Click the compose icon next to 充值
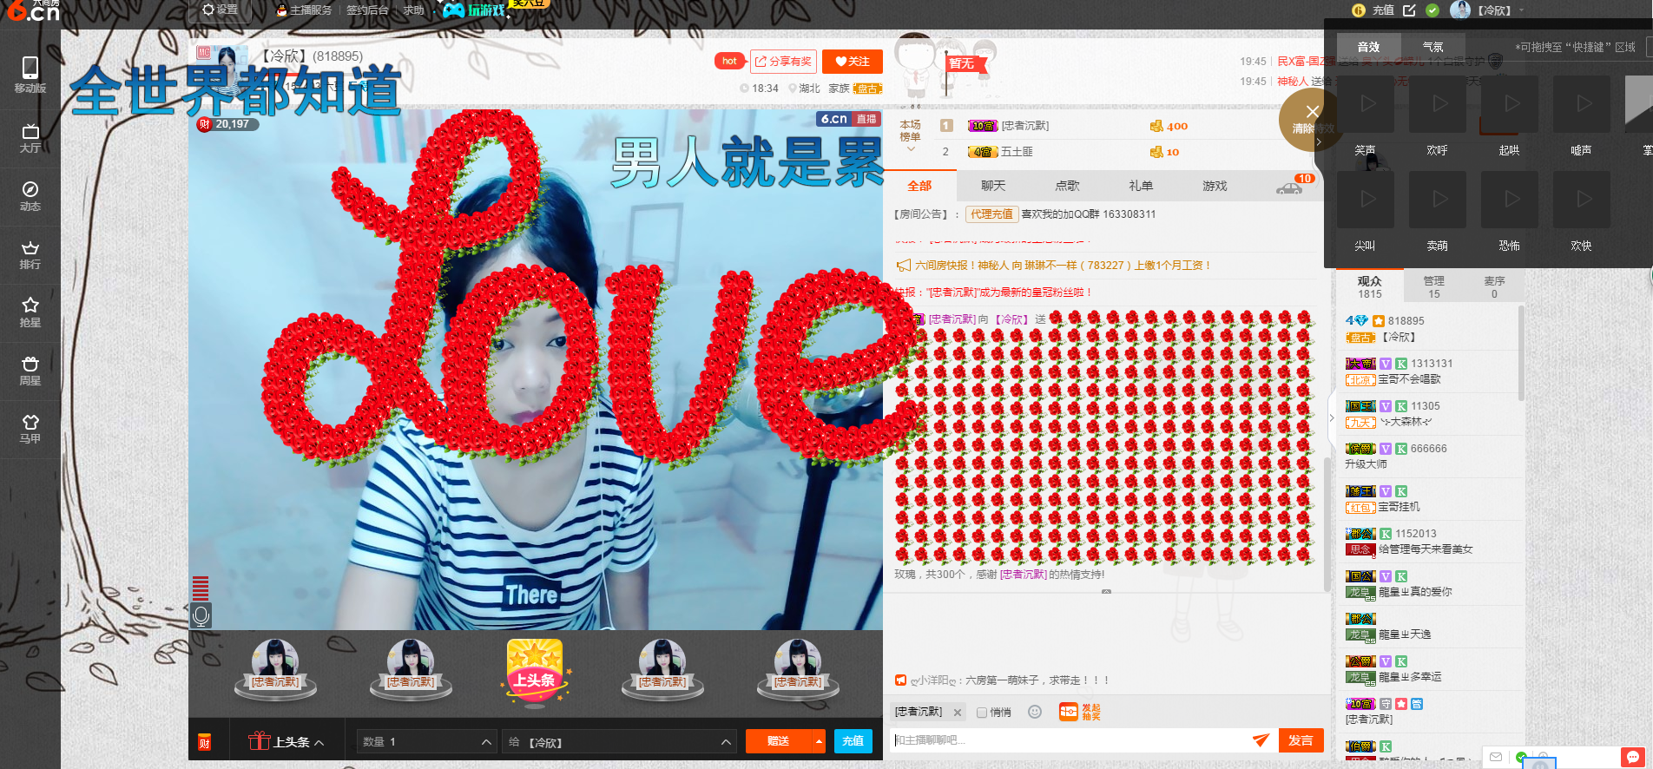The height and width of the screenshot is (769, 1653). coord(1409,10)
